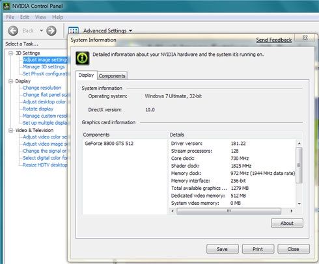Click the Shader clock 1825 MHz value
This screenshot has height=264, width=319.
[241, 166]
